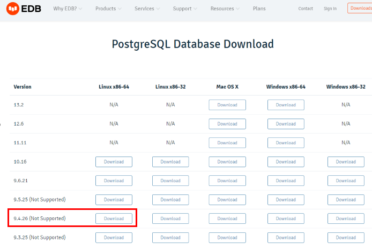Download 9.3.25 for Linux x86-64
372x250 pixels.
pyautogui.click(x=114, y=238)
